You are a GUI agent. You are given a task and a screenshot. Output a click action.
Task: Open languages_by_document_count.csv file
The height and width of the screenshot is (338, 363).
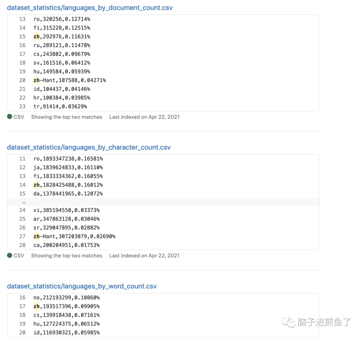[x=90, y=7]
